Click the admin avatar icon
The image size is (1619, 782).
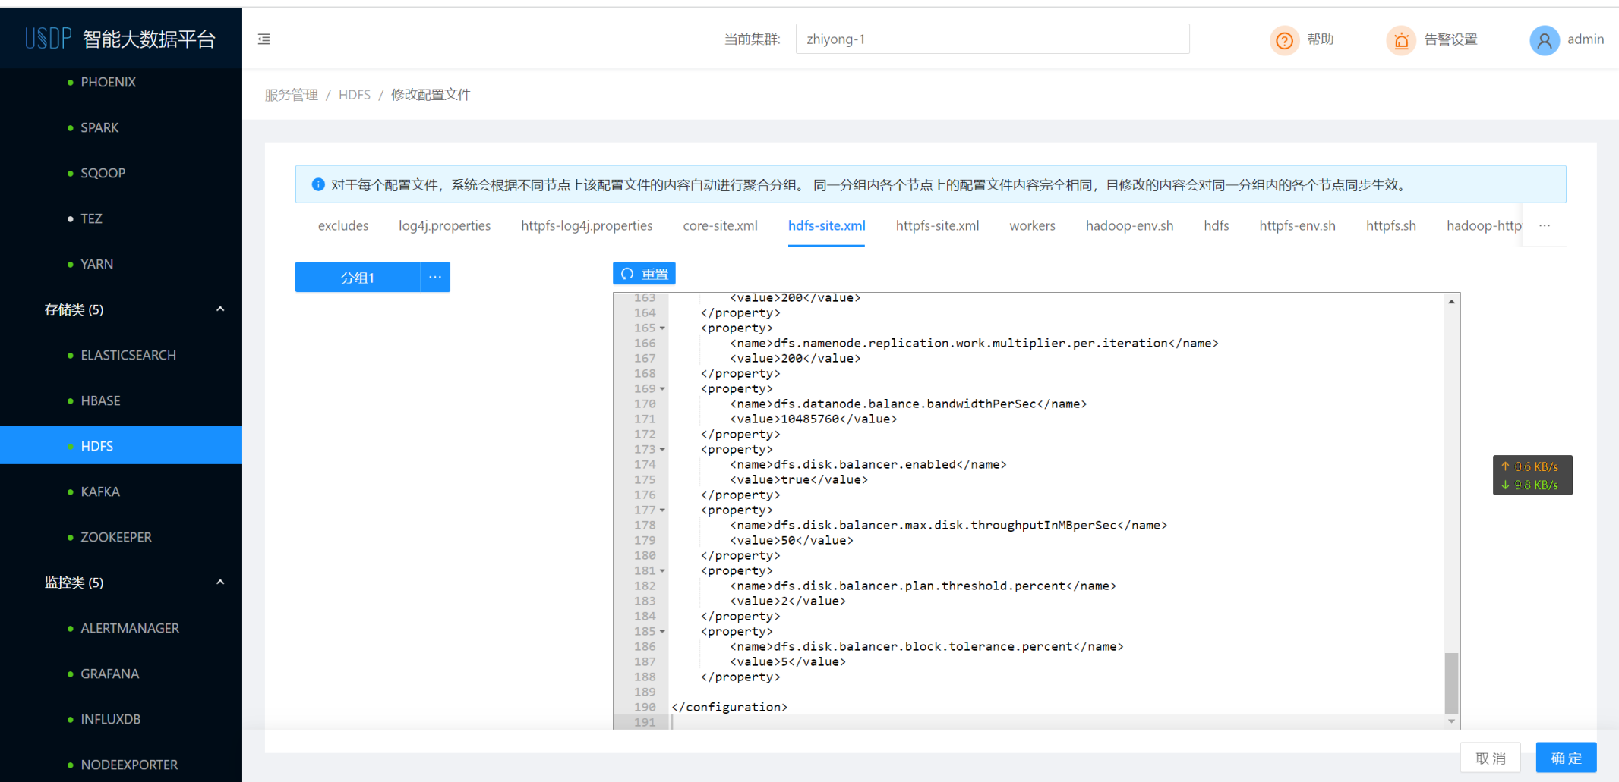(x=1544, y=40)
